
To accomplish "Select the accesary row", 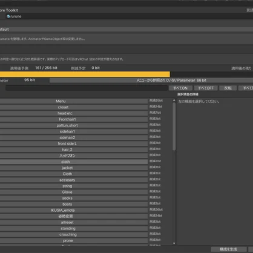I will pos(74,180).
